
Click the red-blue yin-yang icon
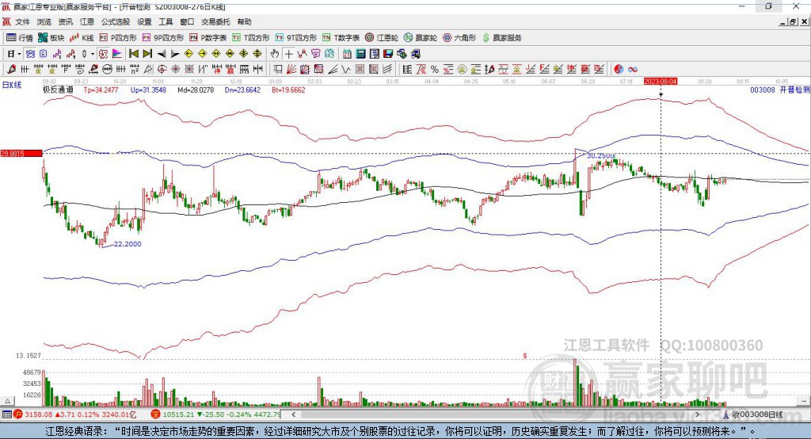619,69
